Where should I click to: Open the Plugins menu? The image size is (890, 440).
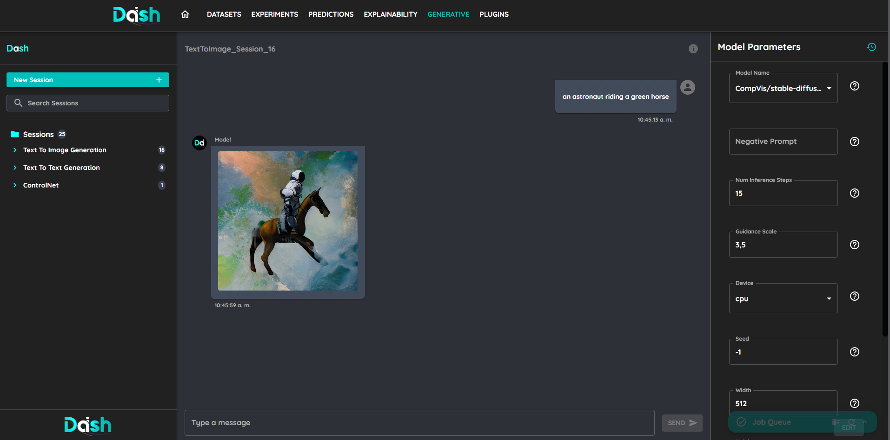[x=494, y=14]
